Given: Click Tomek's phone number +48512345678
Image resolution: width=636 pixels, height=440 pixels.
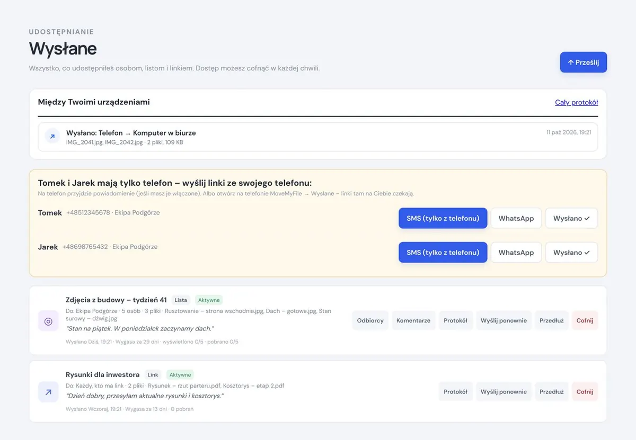Looking at the screenshot, I should click(88, 213).
